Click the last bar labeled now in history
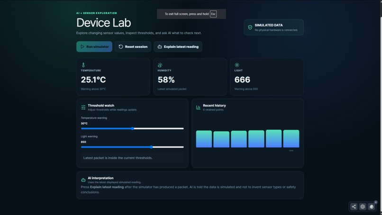382x215 pixels. (x=291, y=139)
